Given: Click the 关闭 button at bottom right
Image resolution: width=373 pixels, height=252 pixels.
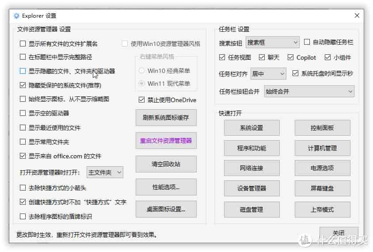Looking at the screenshot, I should point(339,233).
